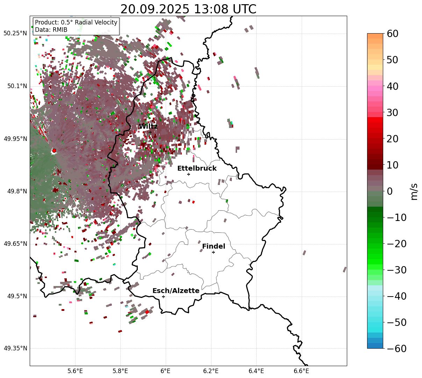Viewport: 422px width, 378px height.
Task: Click the 50.25°N latitude label
Action: (x=15, y=34)
